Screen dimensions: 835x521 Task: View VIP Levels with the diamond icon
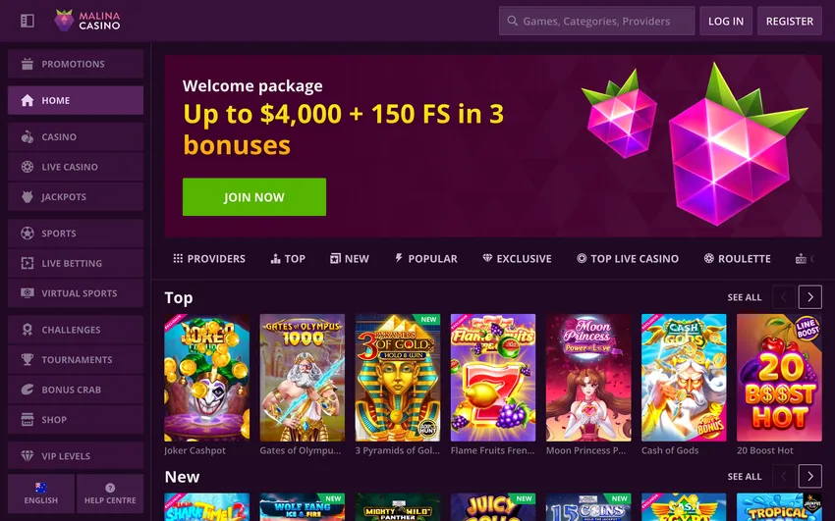pyautogui.click(x=76, y=455)
